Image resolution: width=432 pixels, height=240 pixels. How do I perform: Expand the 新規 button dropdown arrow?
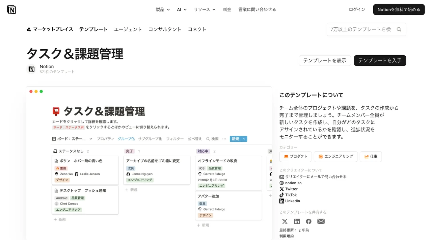point(244,139)
